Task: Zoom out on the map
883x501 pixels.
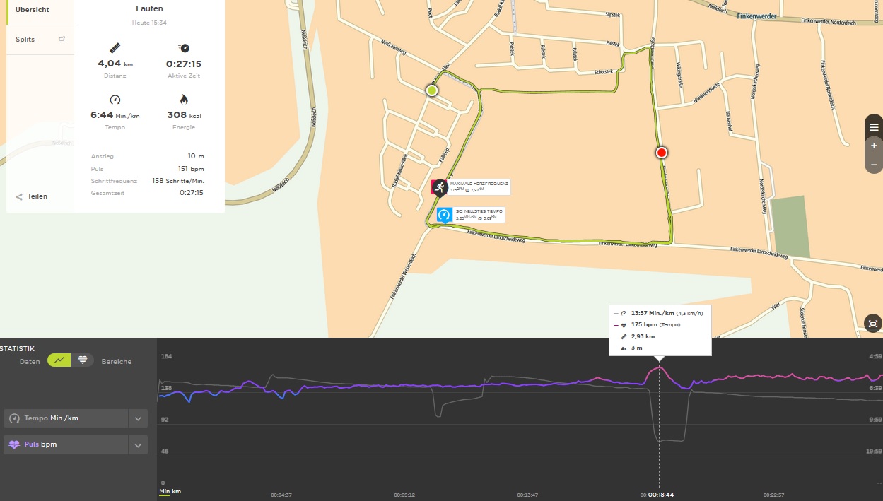Action: [874, 165]
